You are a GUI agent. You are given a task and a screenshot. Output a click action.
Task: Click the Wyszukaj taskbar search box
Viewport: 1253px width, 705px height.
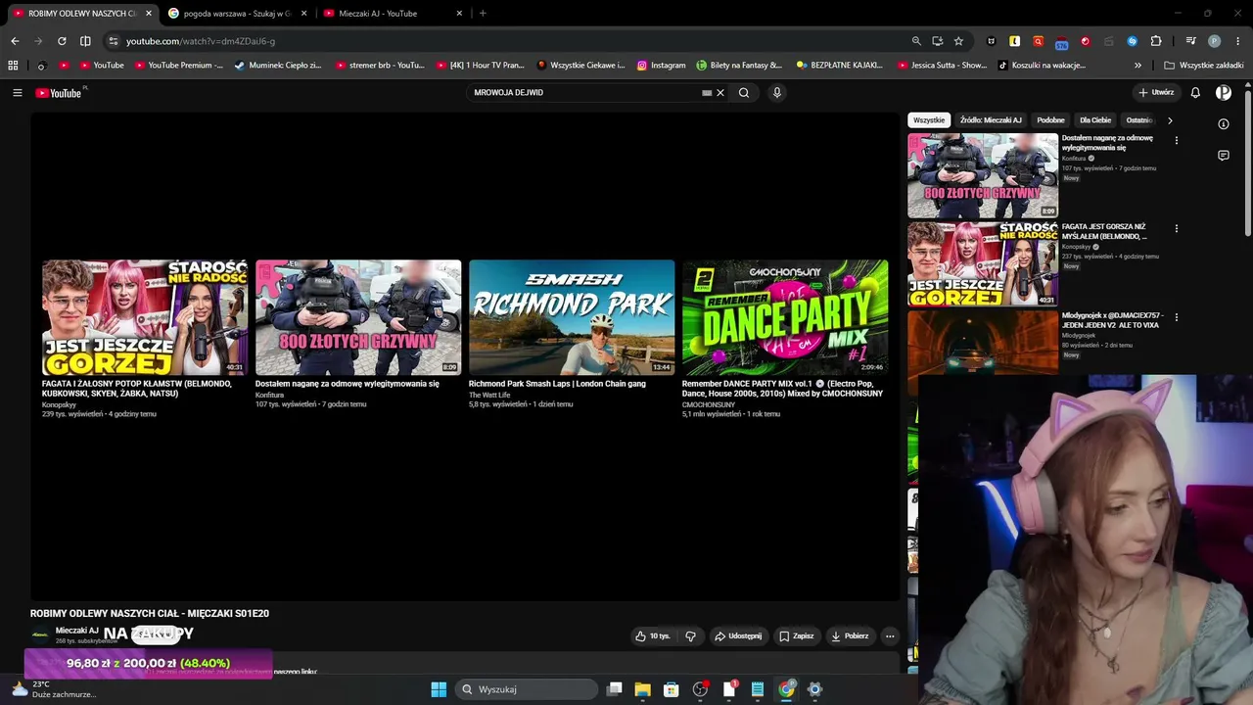click(527, 689)
